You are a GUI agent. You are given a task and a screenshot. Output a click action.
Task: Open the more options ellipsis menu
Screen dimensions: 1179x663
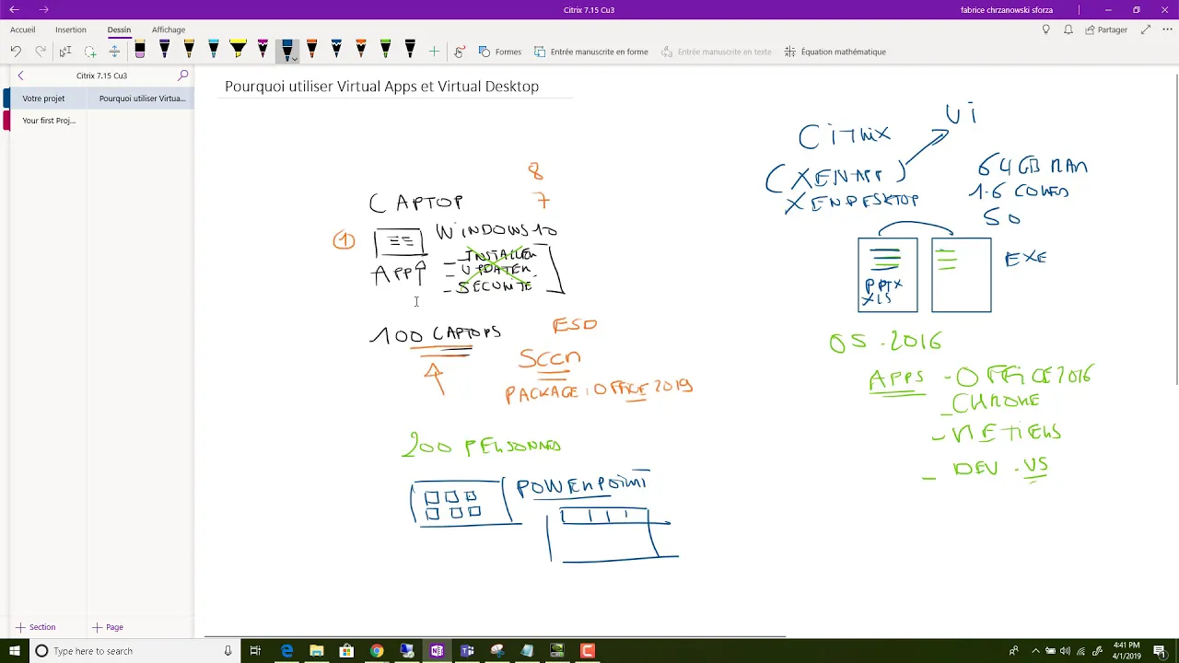1165,29
